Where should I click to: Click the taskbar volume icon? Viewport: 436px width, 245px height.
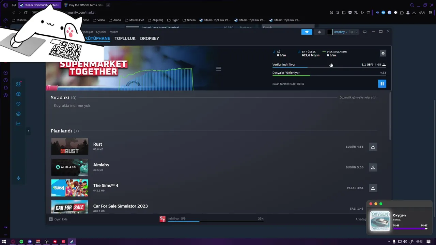pos(405,242)
